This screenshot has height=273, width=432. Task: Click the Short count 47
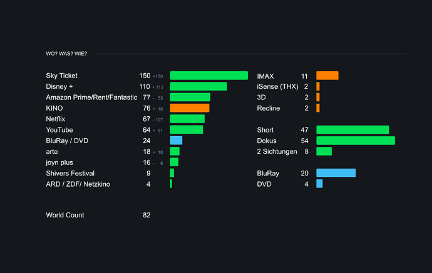304,130
